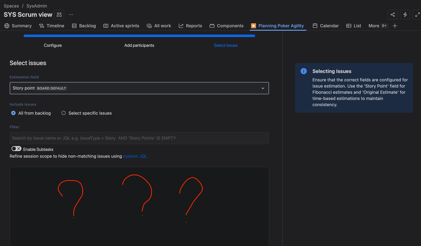Go to the Configure wizard step
Image resolution: width=421 pixels, height=246 pixels.
(x=53, y=45)
